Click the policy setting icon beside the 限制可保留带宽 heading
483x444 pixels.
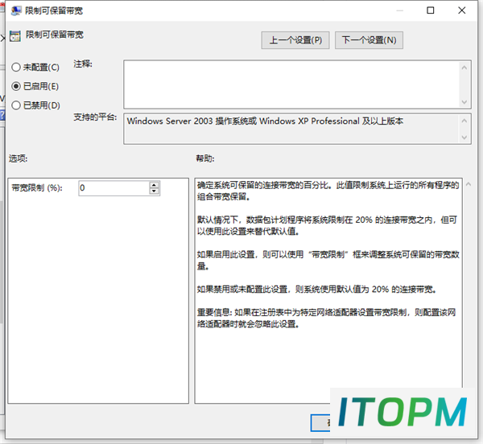coord(14,36)
